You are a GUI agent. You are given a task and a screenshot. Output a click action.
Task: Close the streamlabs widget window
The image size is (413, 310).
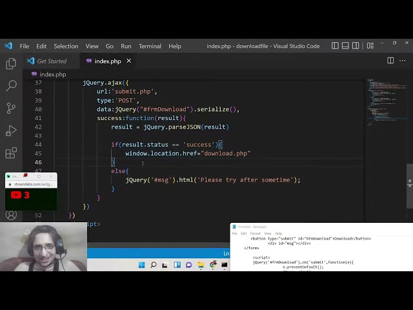point(51,176)
